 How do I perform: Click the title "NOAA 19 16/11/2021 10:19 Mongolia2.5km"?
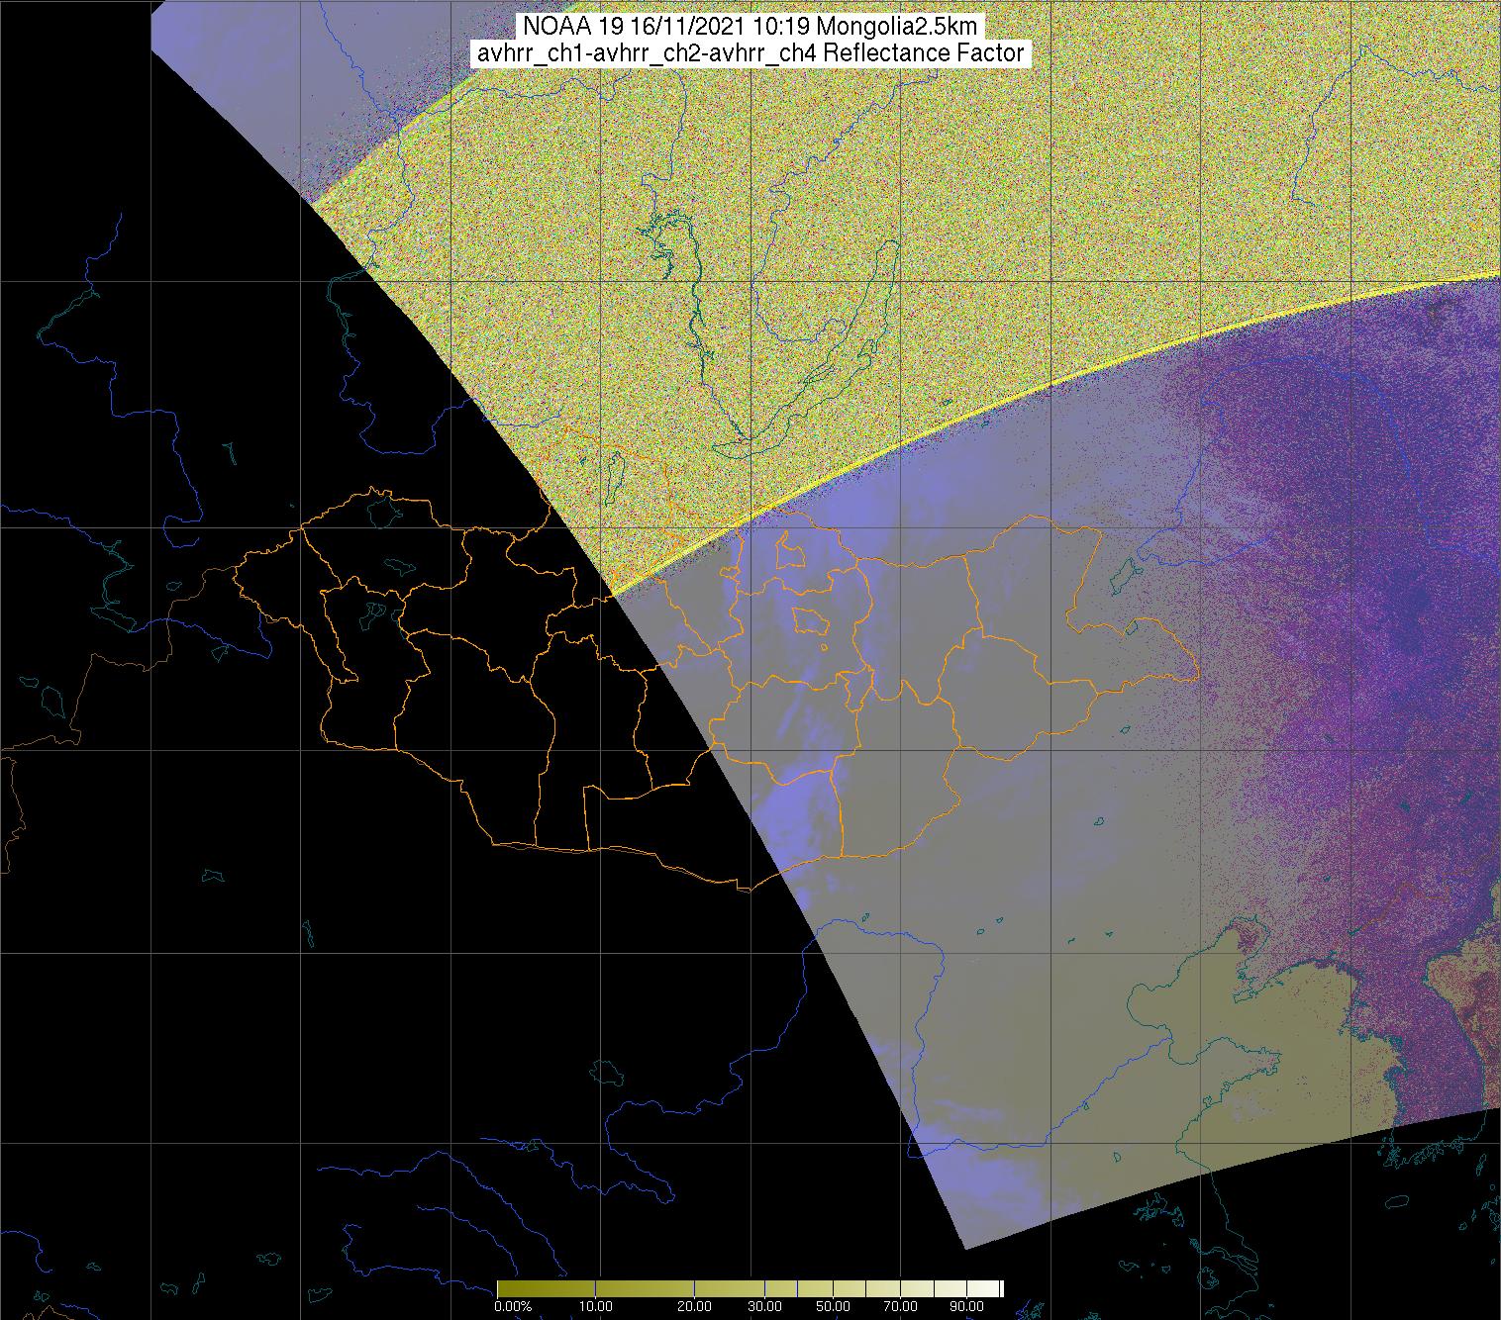[750, 27]
